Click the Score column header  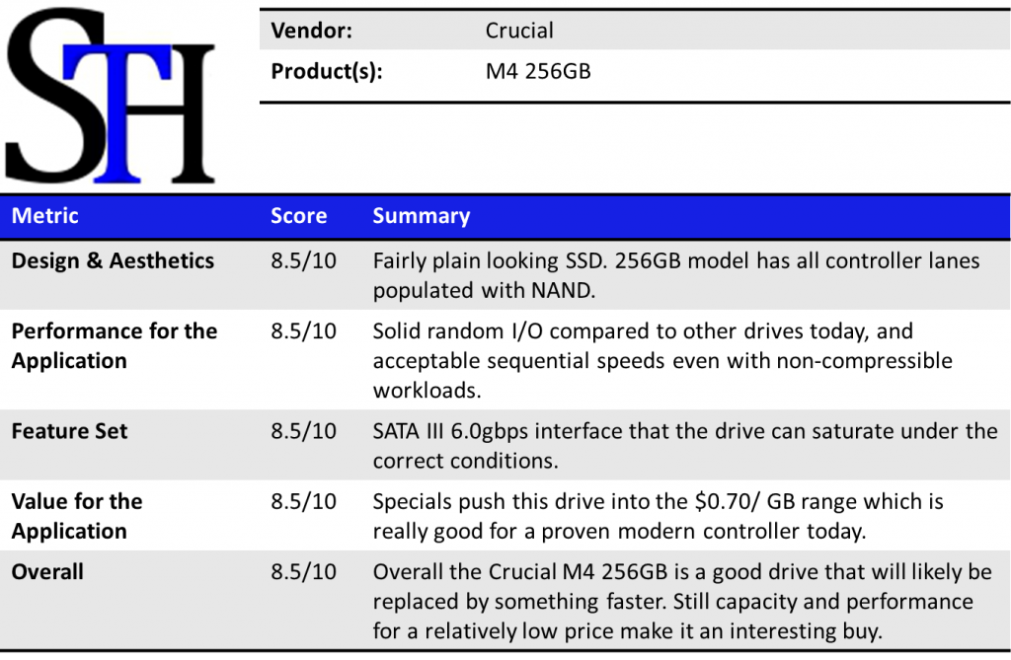(x=298, y=216)
